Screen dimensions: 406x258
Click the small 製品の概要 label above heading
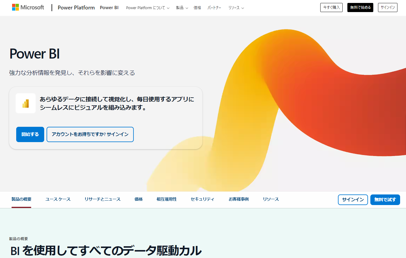pyautogui.click(x=19, y=239)
